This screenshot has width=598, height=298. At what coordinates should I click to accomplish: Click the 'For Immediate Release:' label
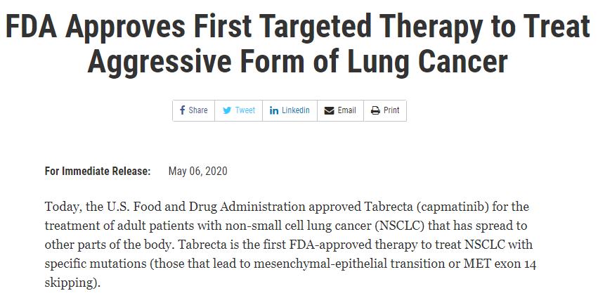click(x=98, y=171)
